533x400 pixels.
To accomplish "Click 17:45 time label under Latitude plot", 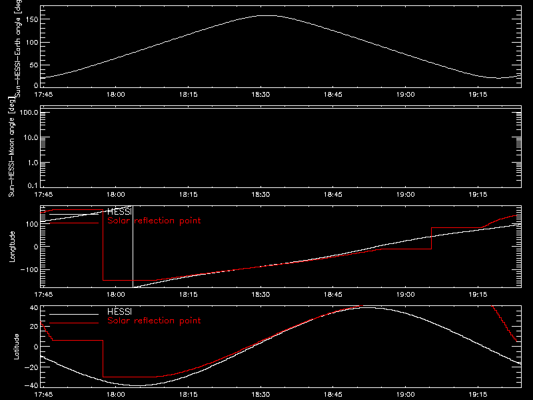I will (43, 395).
